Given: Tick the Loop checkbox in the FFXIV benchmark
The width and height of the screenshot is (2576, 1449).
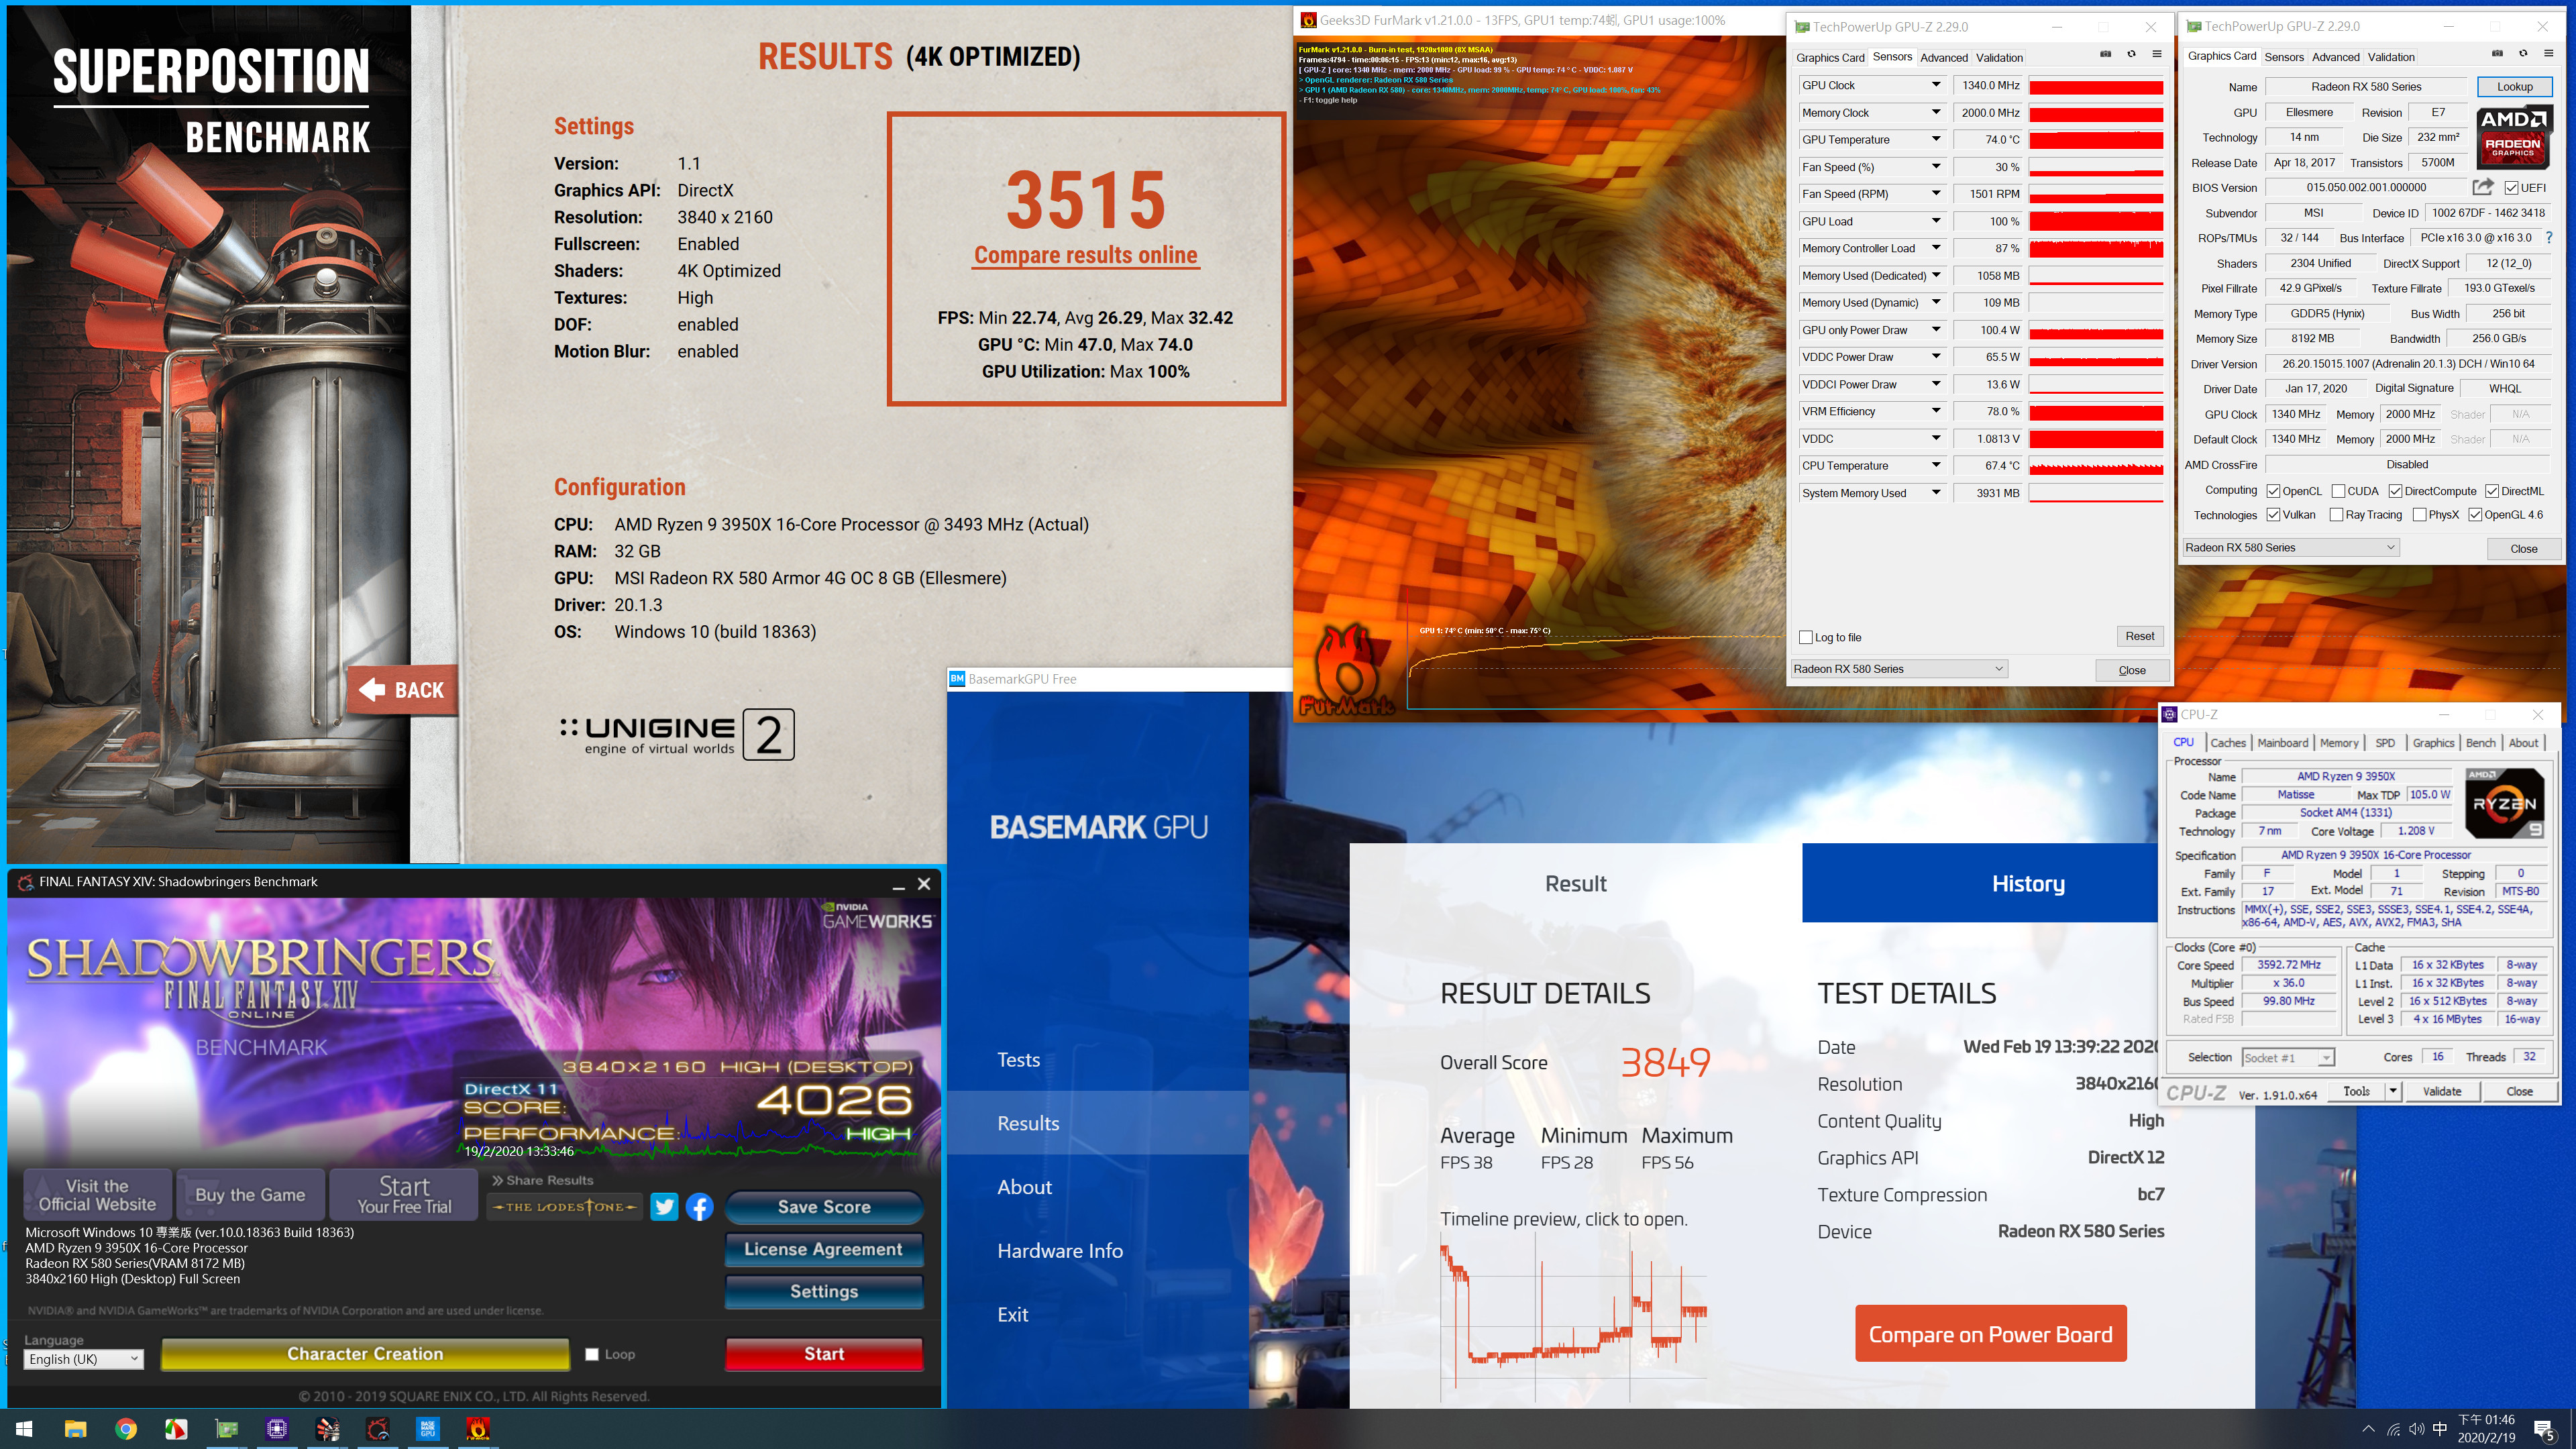Looking at the screenshot, I should coord(592,1354).
